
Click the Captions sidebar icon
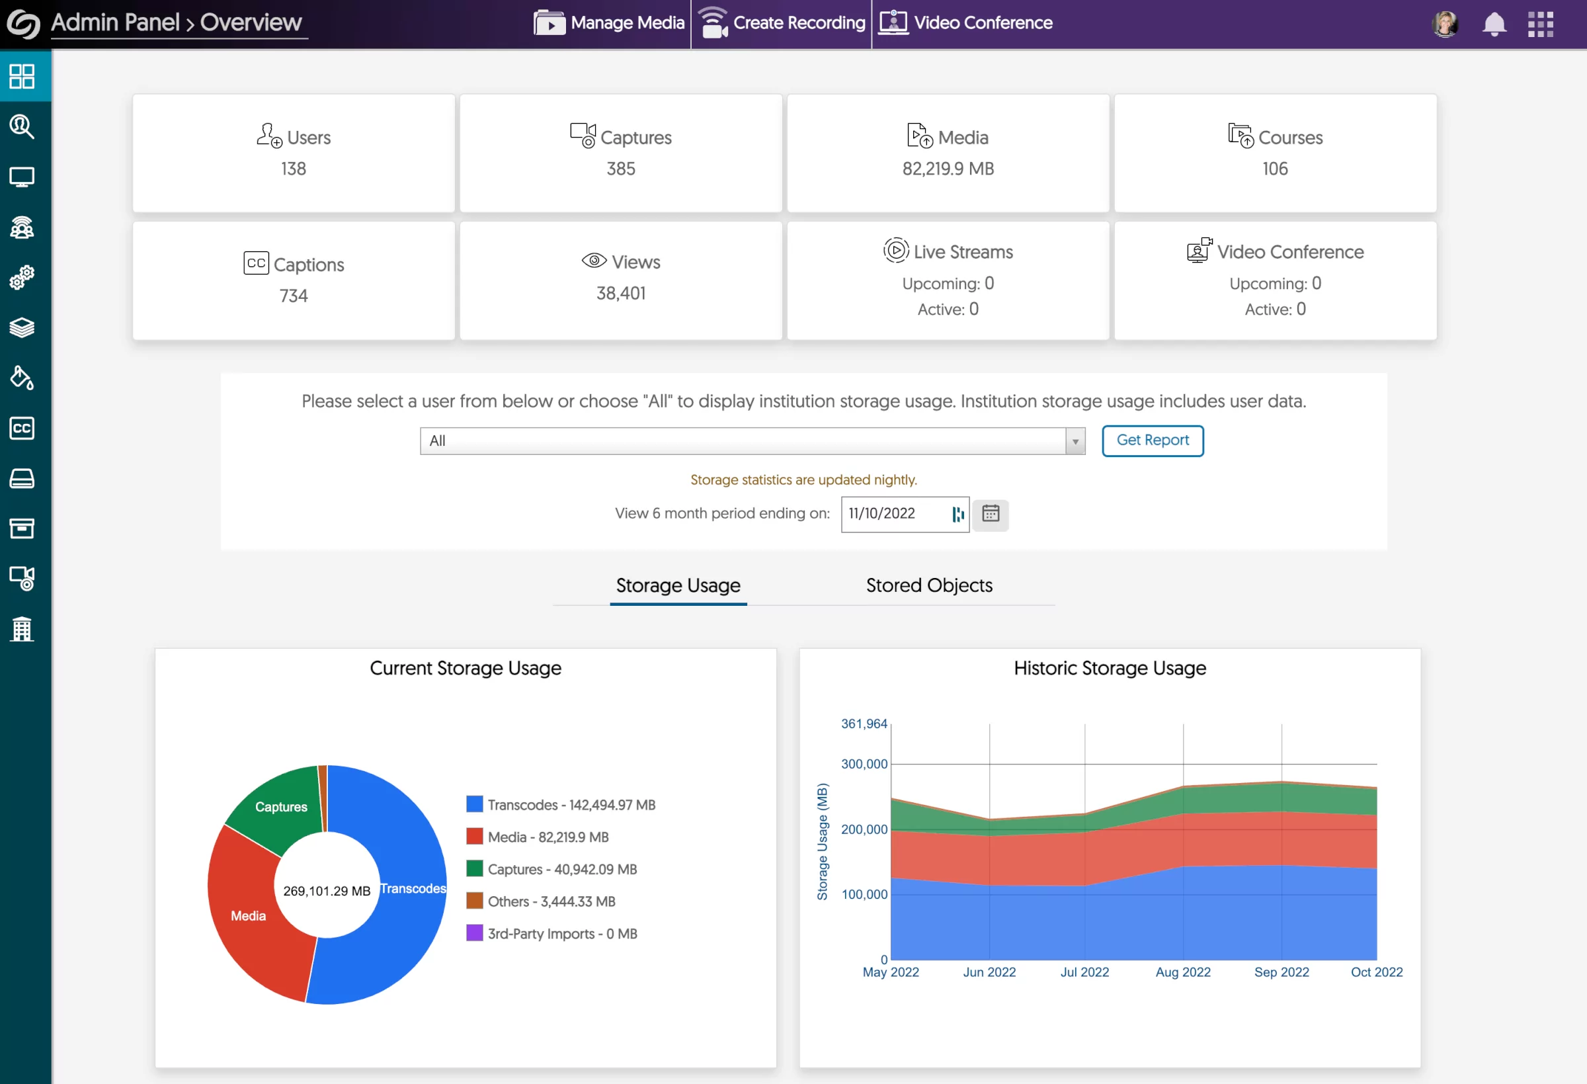(22, 427)
